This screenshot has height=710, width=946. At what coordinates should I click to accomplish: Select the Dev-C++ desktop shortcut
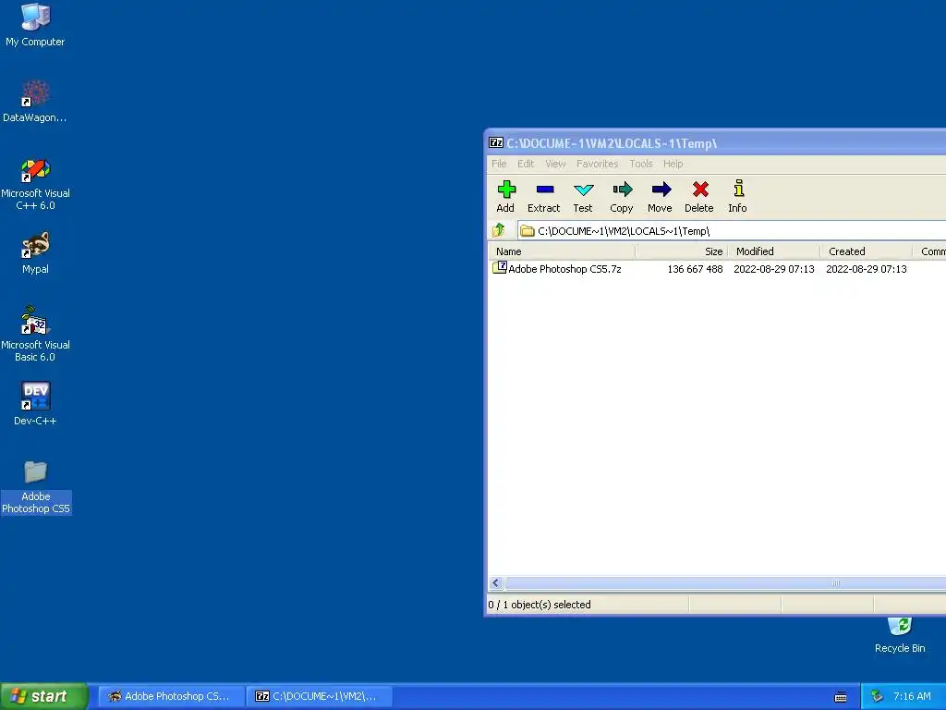tap(35, 404)
